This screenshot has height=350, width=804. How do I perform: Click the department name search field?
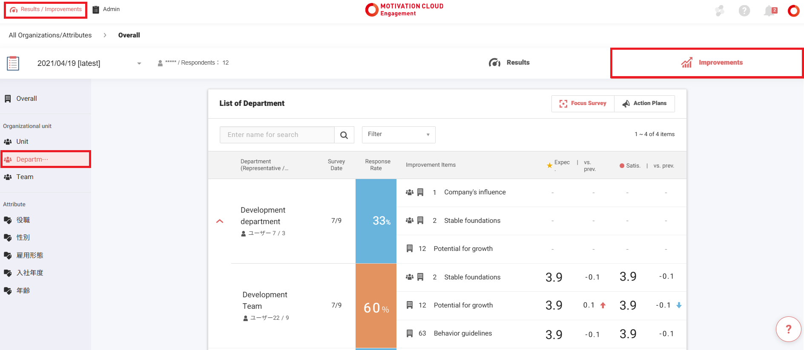277,135
